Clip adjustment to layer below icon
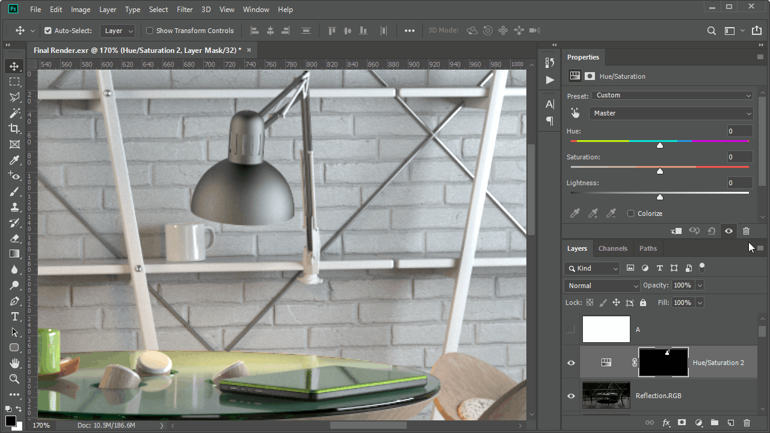Screen dimensions: 770x433 (x=677, y=231)
